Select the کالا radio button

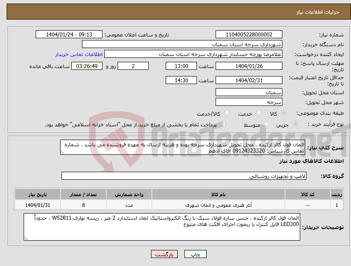[x=284, y=113]
